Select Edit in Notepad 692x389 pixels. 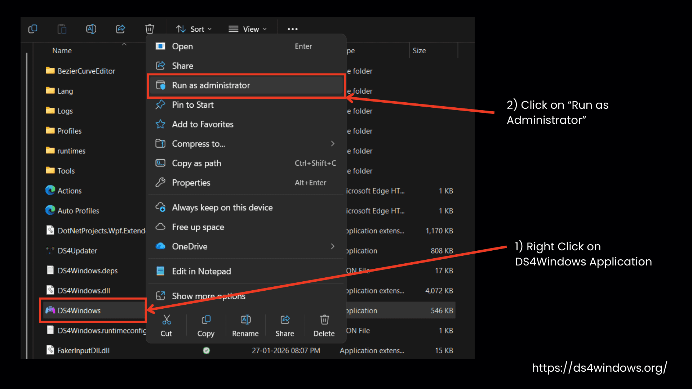pyautogui.click(x=246, y=271)
